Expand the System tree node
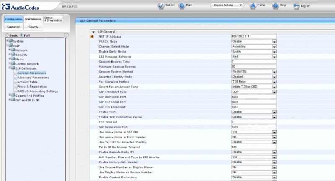335x181 pixels. pos(7,40)
